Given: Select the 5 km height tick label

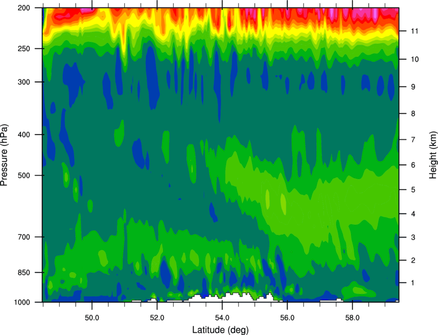Looking at the screenshot, I should click(413, 190).
